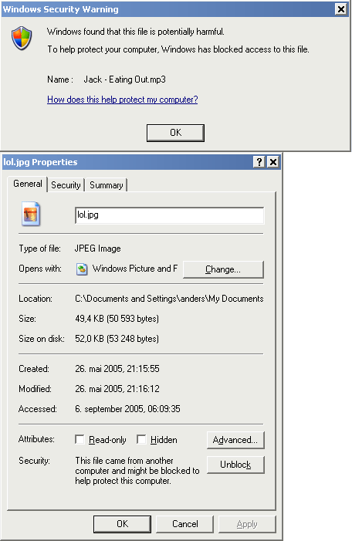Viewport: 352px width, 541px height.
Task: Close the lol.jpg Properties dialog
Action: (273, 162)
